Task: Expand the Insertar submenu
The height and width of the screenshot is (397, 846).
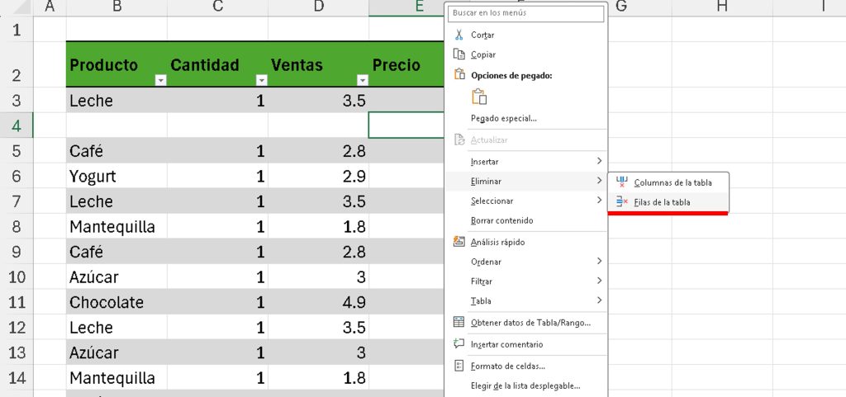Action: click(525, 161)
